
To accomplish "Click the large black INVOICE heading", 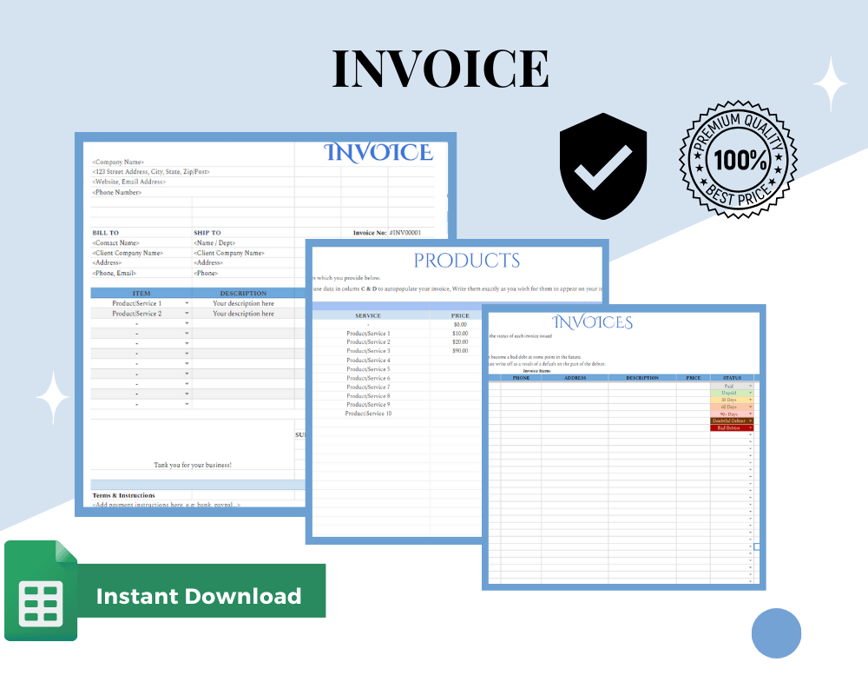I will pos(440,69).
